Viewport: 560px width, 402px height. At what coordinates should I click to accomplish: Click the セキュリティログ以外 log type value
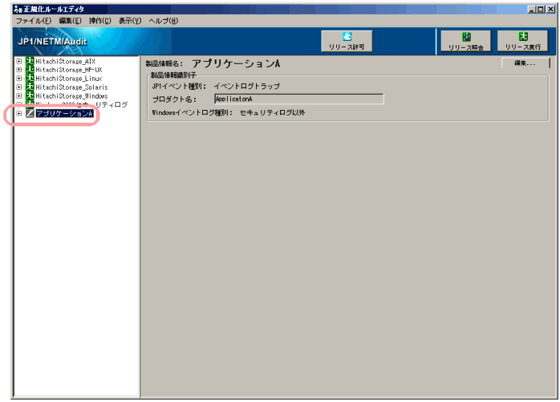[x=272, y=112]
